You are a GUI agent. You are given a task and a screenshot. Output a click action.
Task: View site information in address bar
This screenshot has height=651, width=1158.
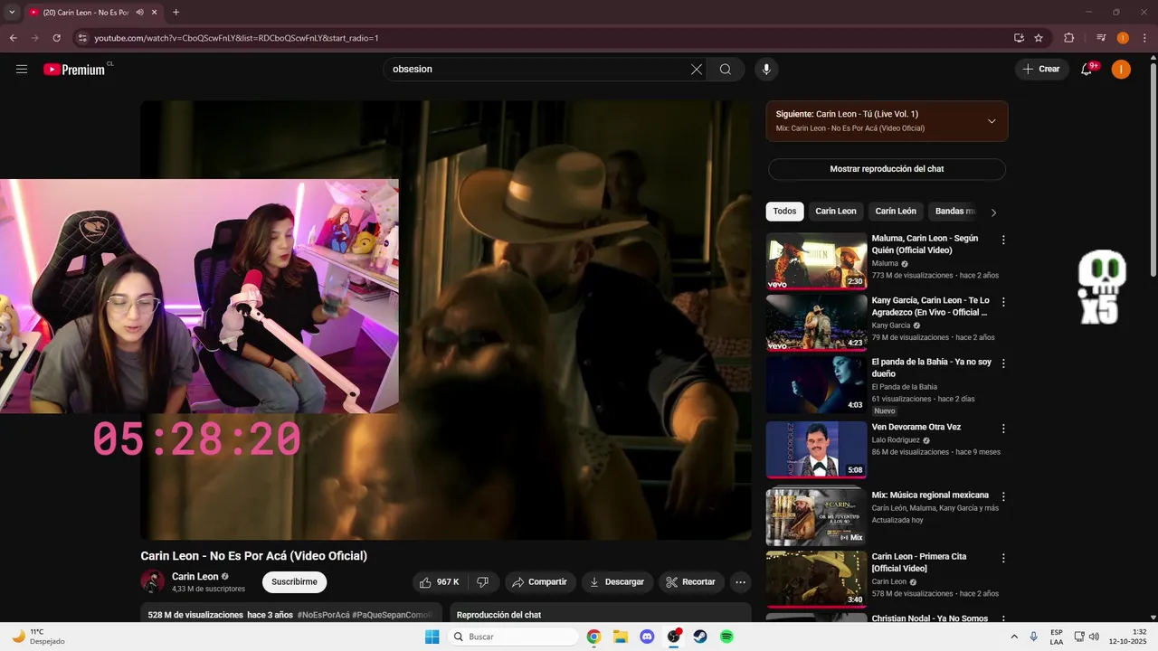(82, 38)
